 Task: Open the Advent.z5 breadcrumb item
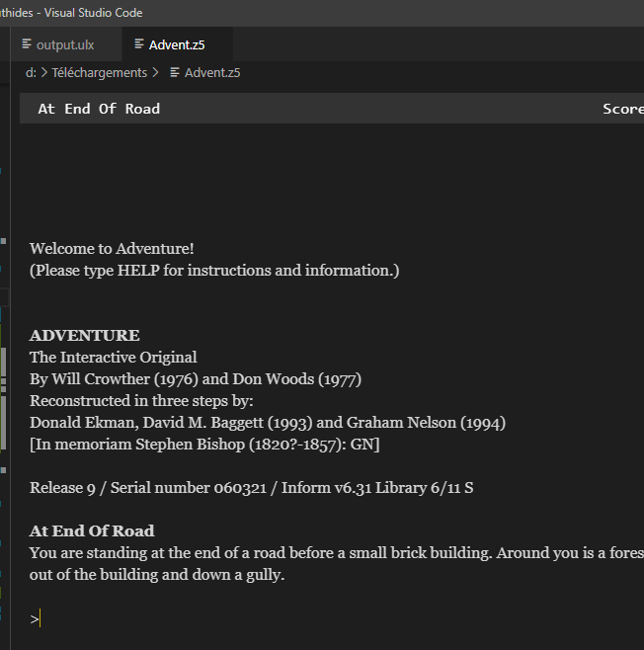pos(212,73)
